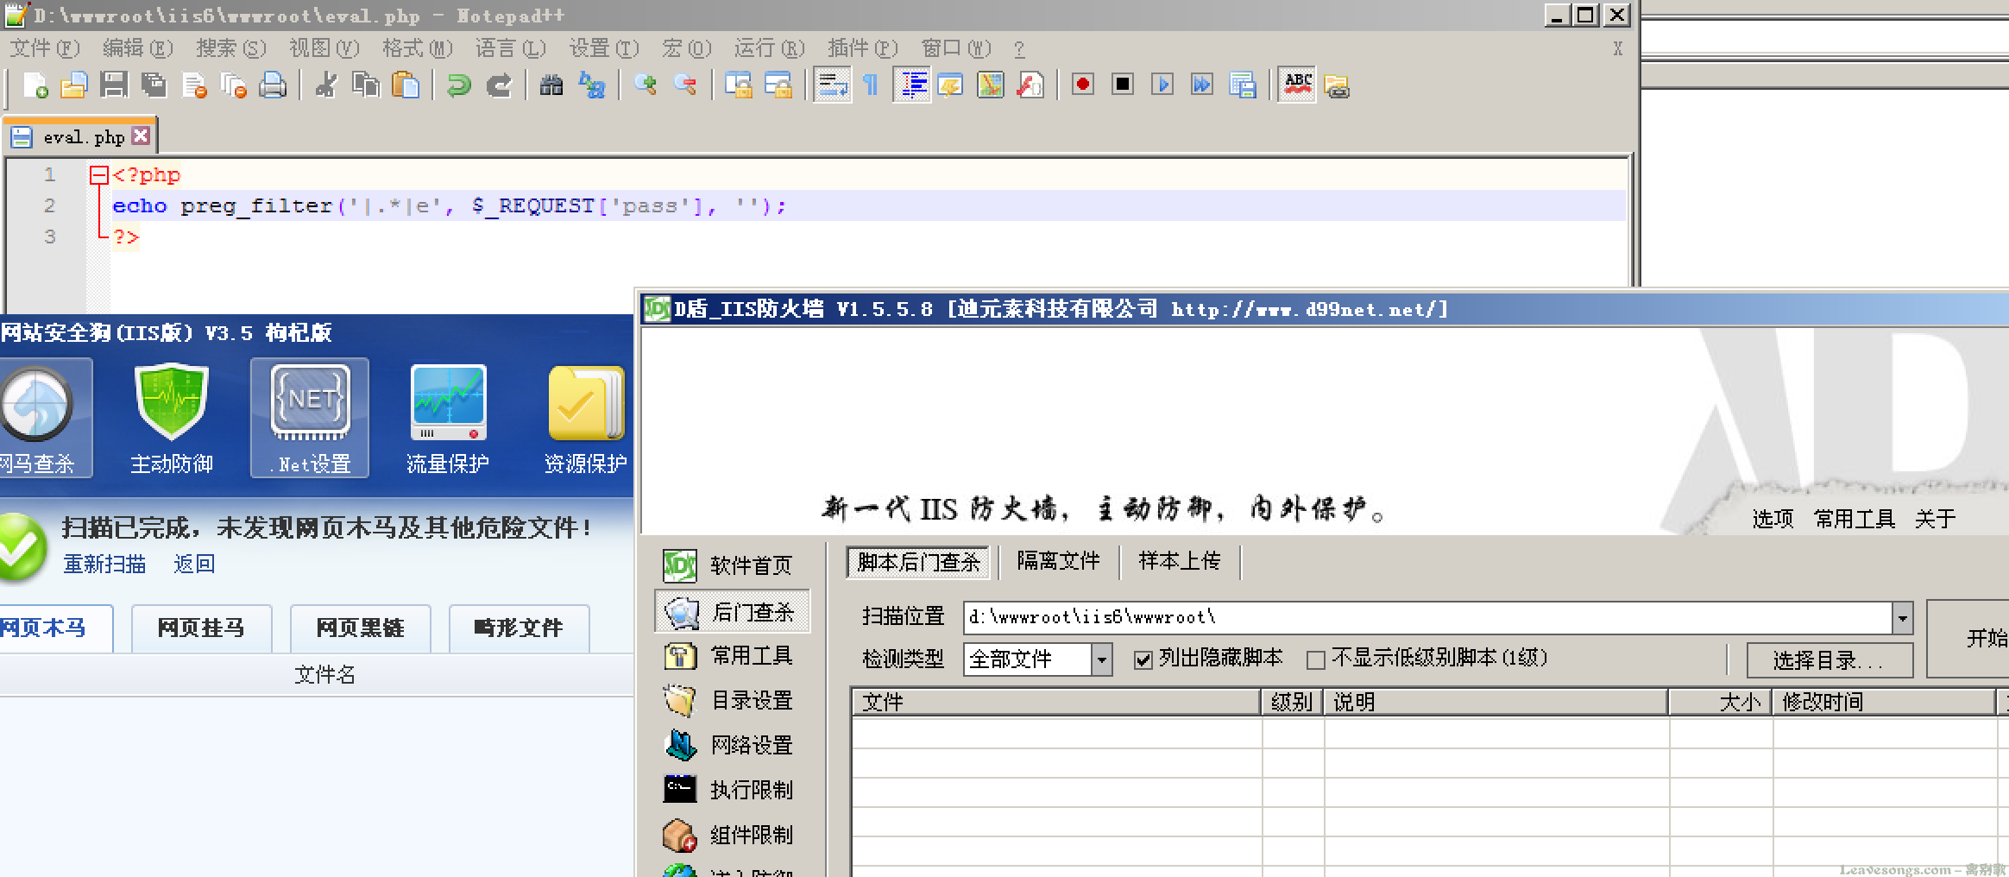The height and width of the screenshot is (877, 2009).
Task: Click the Run macro multiple times icon
Action: [1202, 85]
